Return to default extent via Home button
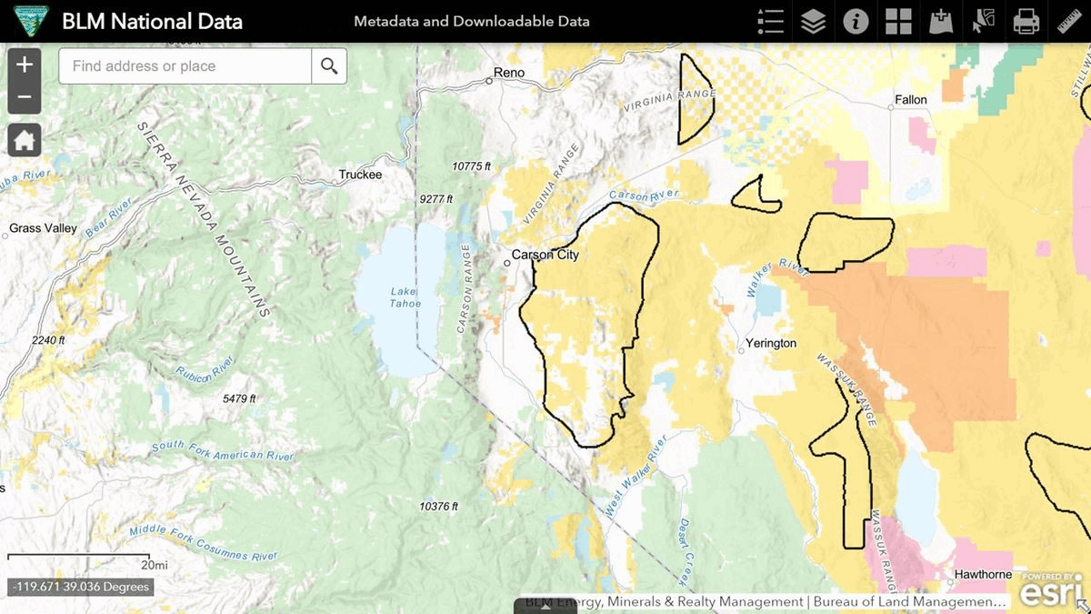1091x614 pixels. [x=25, y=140]
